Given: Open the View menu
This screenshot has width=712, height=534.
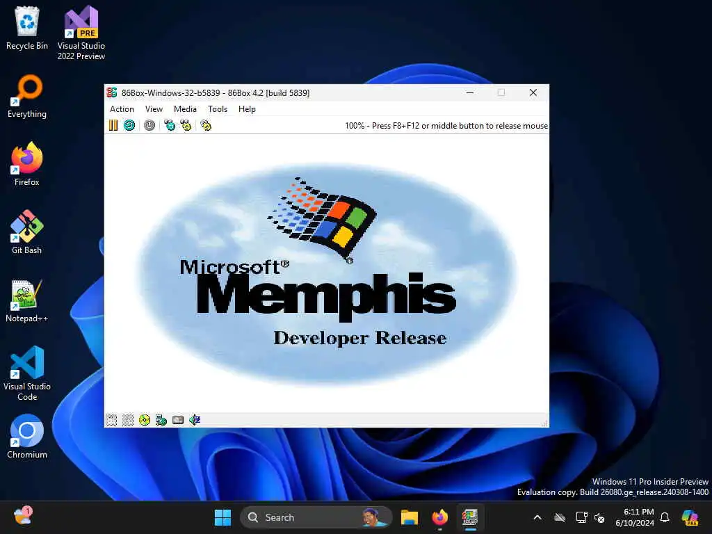Looking at the screenshot, I should point(154,109).
